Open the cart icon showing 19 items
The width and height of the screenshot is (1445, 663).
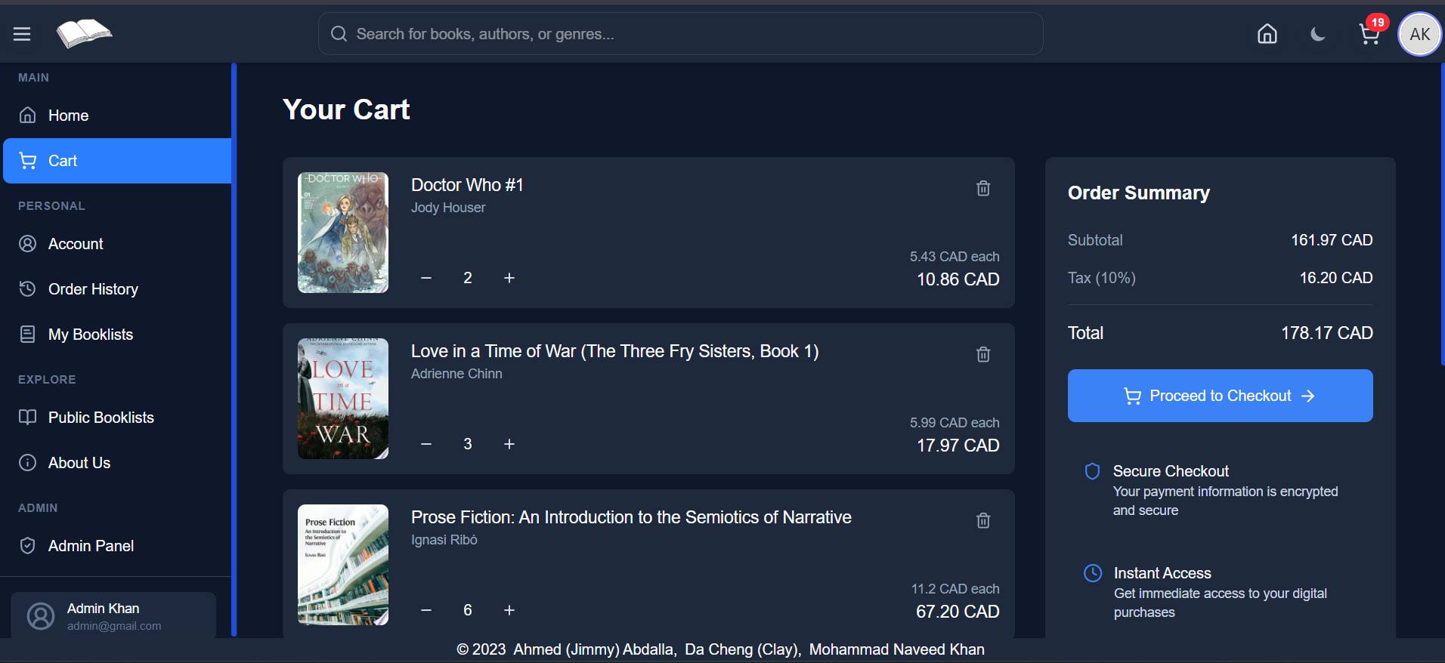(x=1370, y=35)
